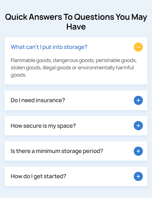Click plus icon beside How do I get started
The image size is (152, 198).
pos(138,176)
